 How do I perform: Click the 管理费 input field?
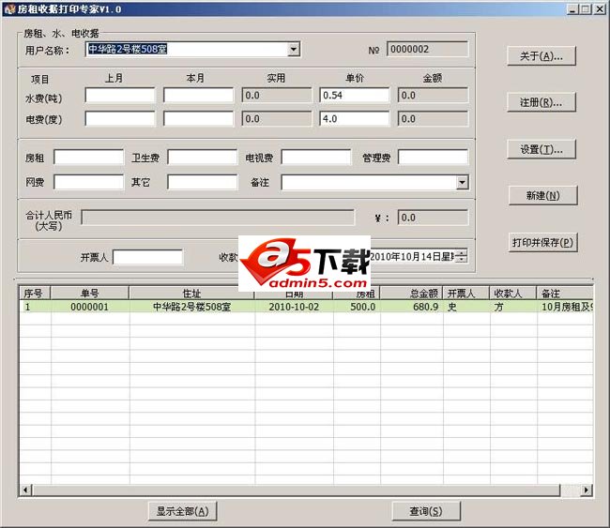(433, 158)
